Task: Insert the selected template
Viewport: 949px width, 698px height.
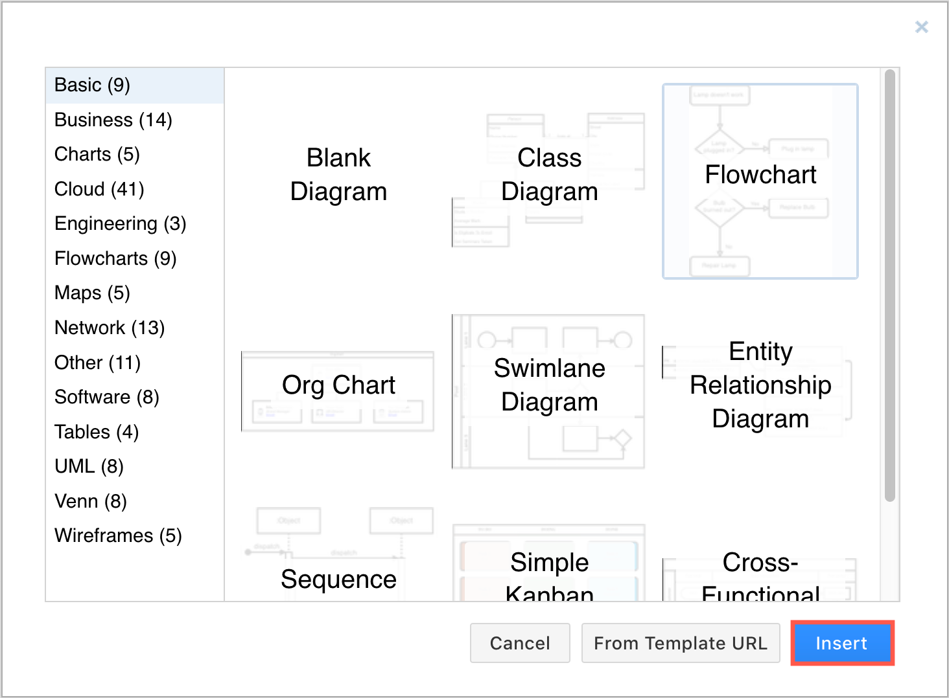Action: pyautogui.click(x=841, y=643)
